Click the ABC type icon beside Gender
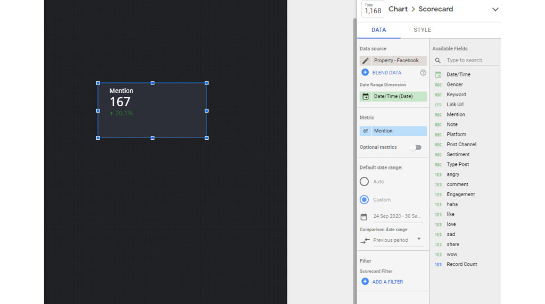This screenshot has width=545, height=304. coord(439,85)
